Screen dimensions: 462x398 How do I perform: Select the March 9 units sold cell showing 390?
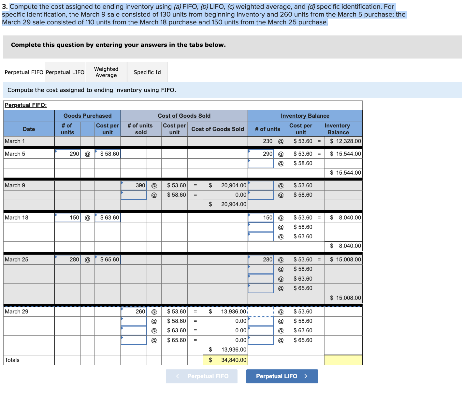point(134,185)
